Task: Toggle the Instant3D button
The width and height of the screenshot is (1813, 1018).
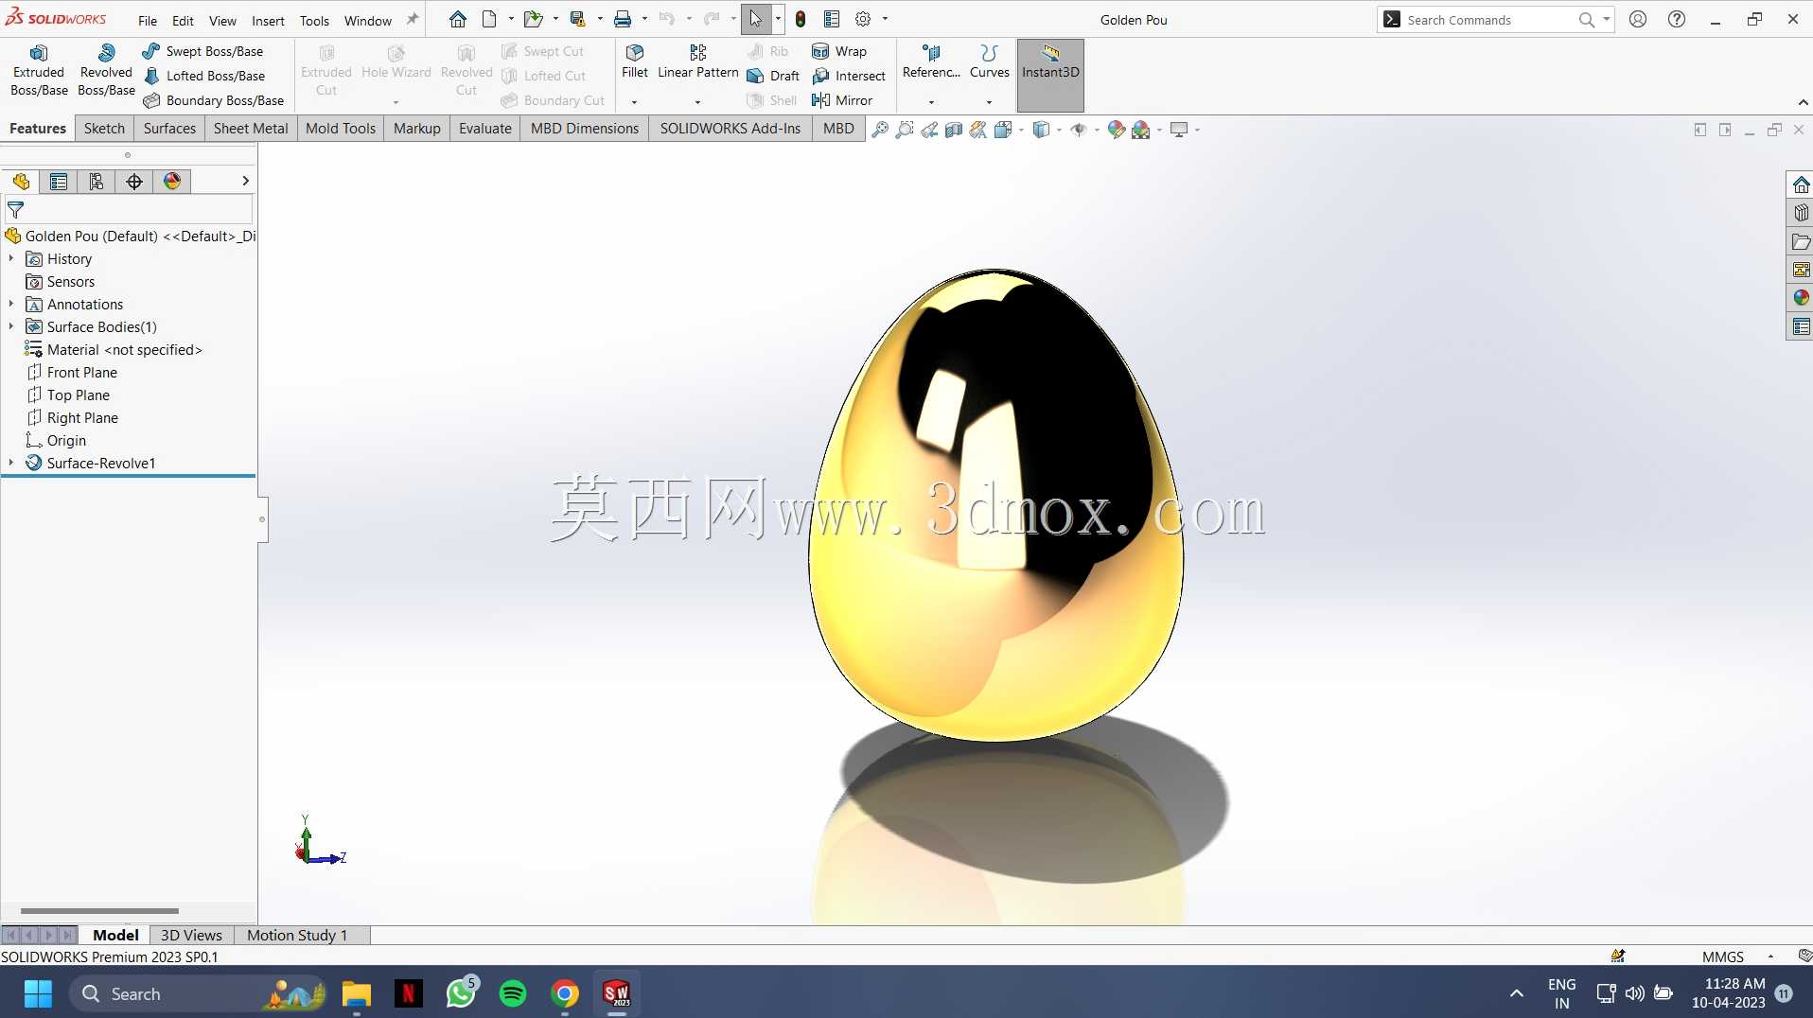Action: coord(1050,75)
